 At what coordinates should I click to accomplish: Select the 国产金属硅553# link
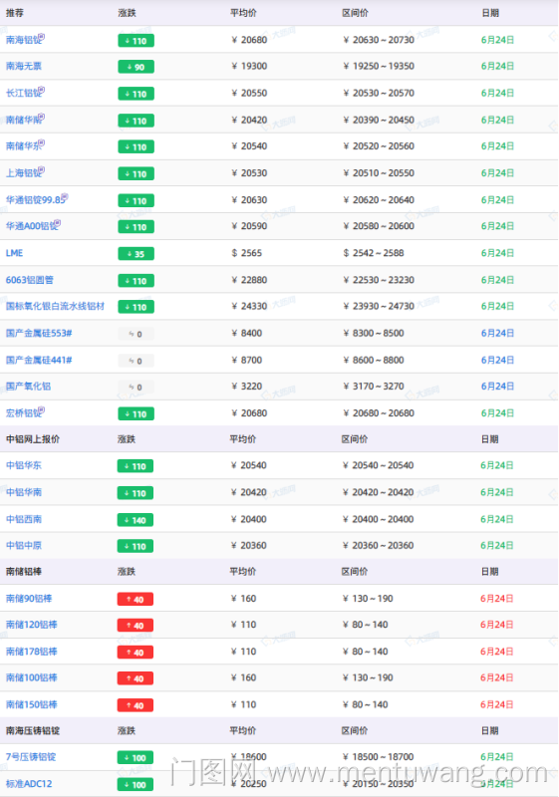coord(39,334)
